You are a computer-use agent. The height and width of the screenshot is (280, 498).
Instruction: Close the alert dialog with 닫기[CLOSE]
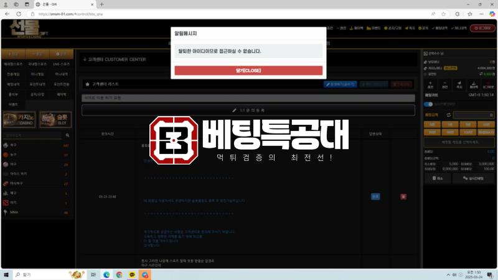[x=248, y=70]
